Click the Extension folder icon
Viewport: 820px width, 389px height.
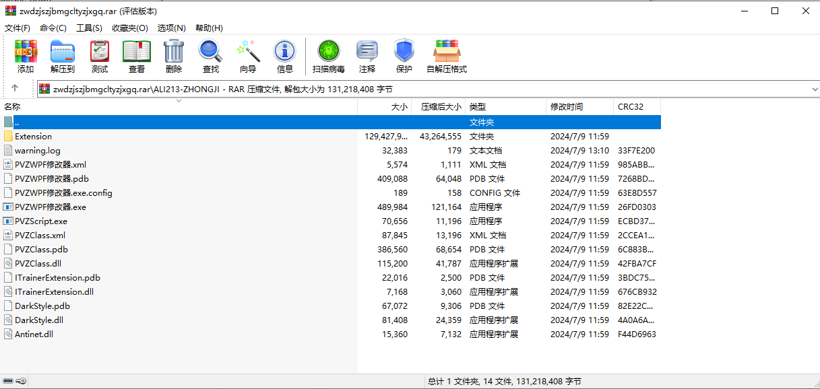[8, 137]
